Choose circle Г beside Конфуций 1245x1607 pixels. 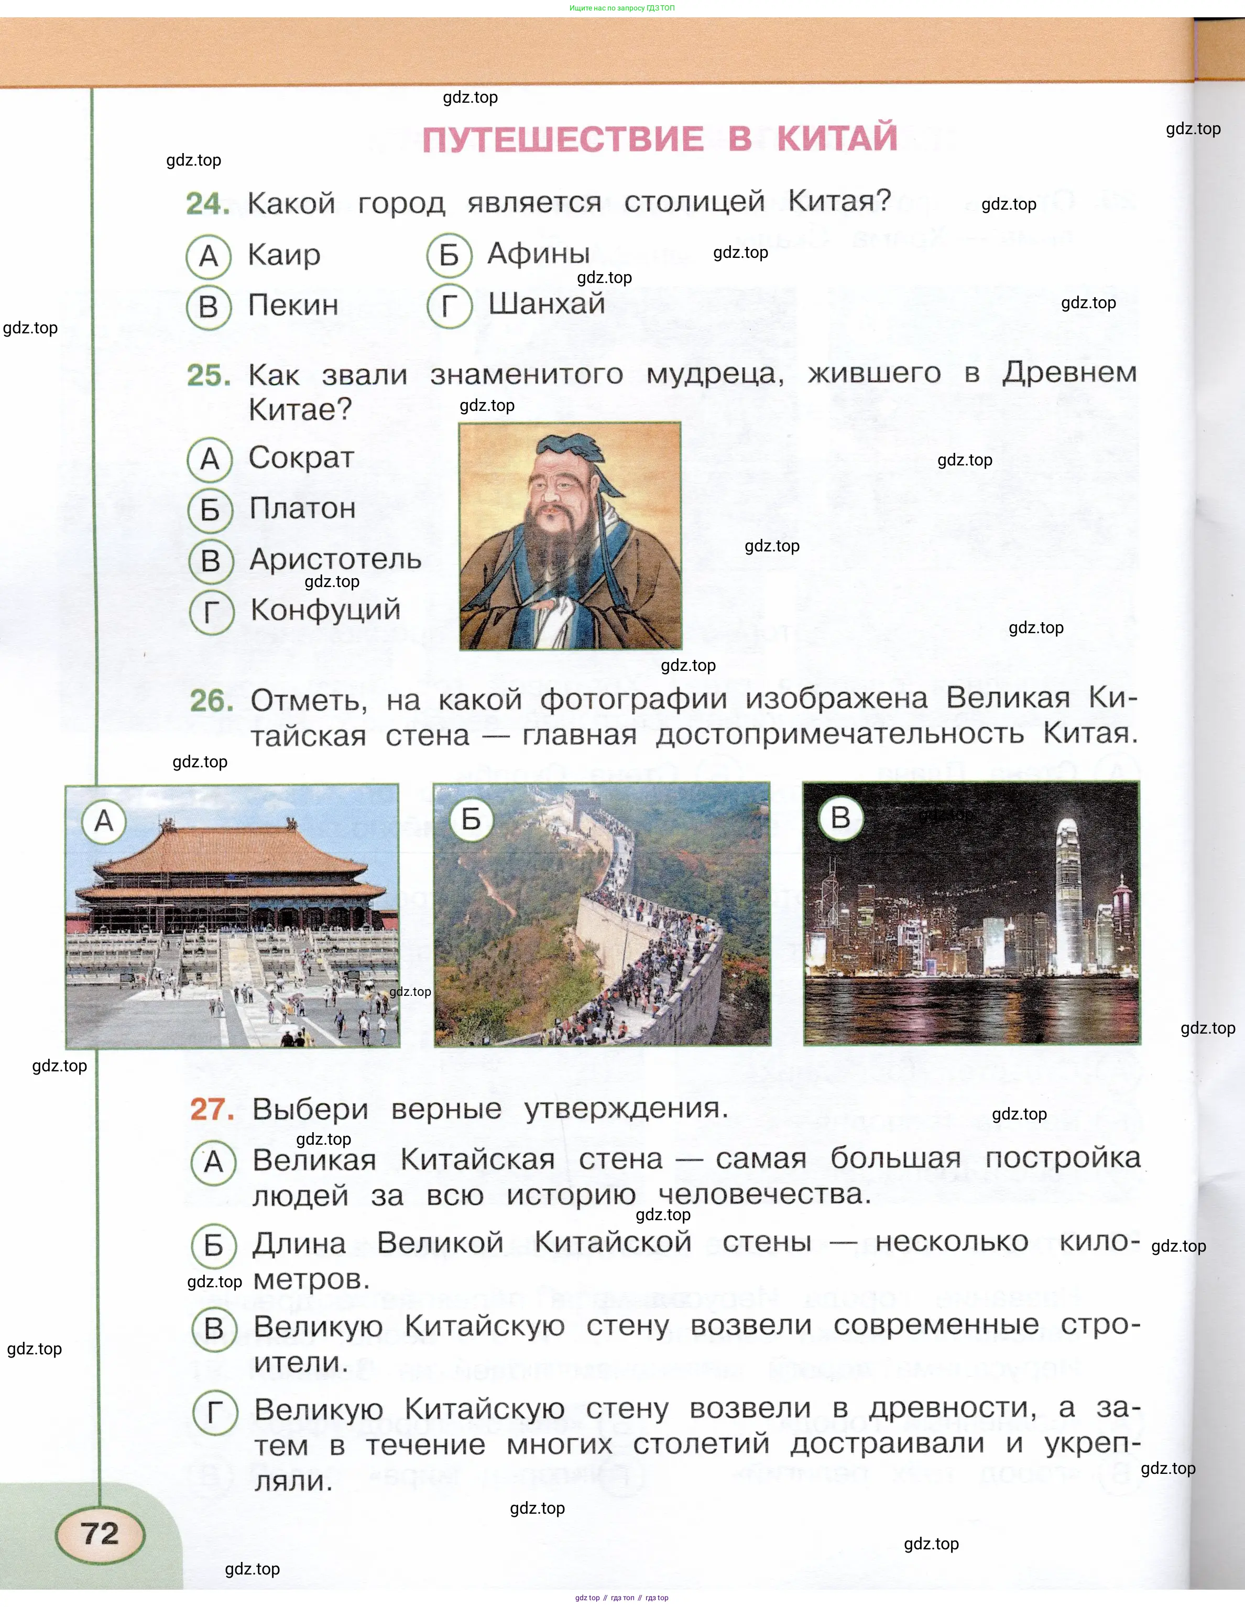pos(212,612)
